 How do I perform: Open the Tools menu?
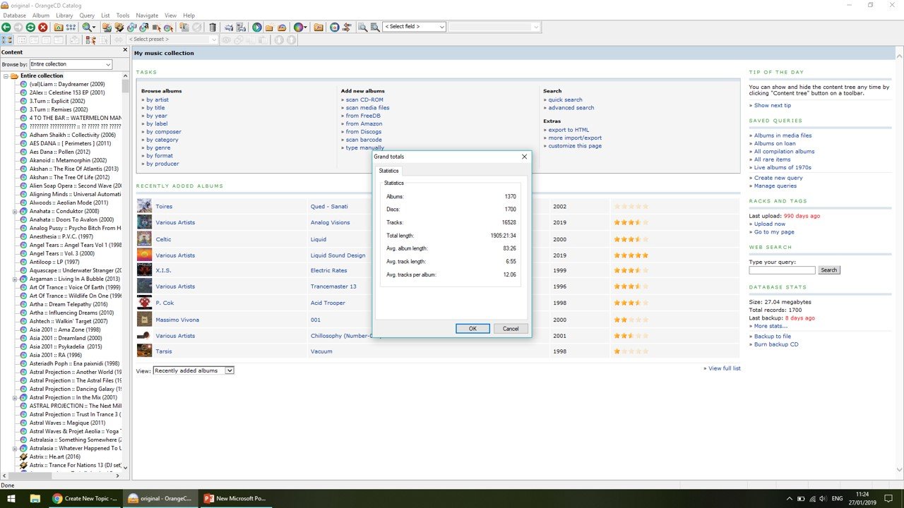click(x=123, y=15)
